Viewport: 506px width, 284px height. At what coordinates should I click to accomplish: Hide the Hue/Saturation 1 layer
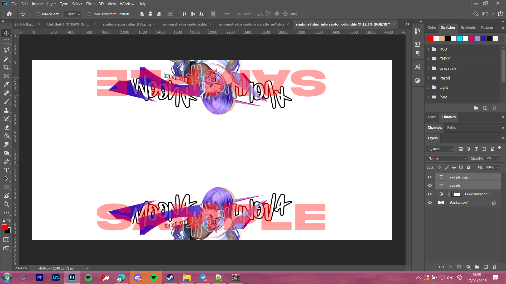coord(430,194)
